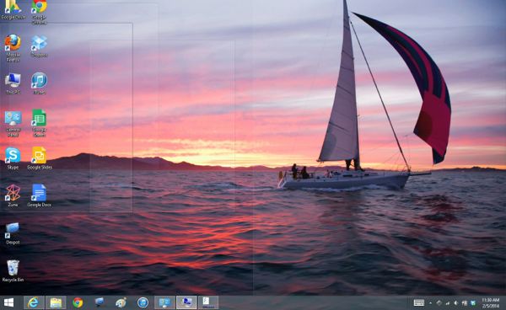
Task: Select the Control Panel desktop icon
Action: pos(13,124)
